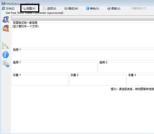Click the 音频 2 panel label
This screenshot has width=154, height=134.
click(x=103, y=62)
